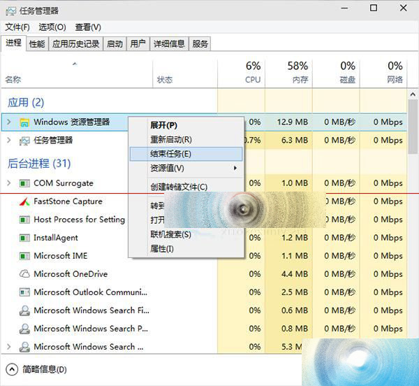The image size is (419, 386).
Task: Sort by the 内存 column header
Action: tap(300, 80)
